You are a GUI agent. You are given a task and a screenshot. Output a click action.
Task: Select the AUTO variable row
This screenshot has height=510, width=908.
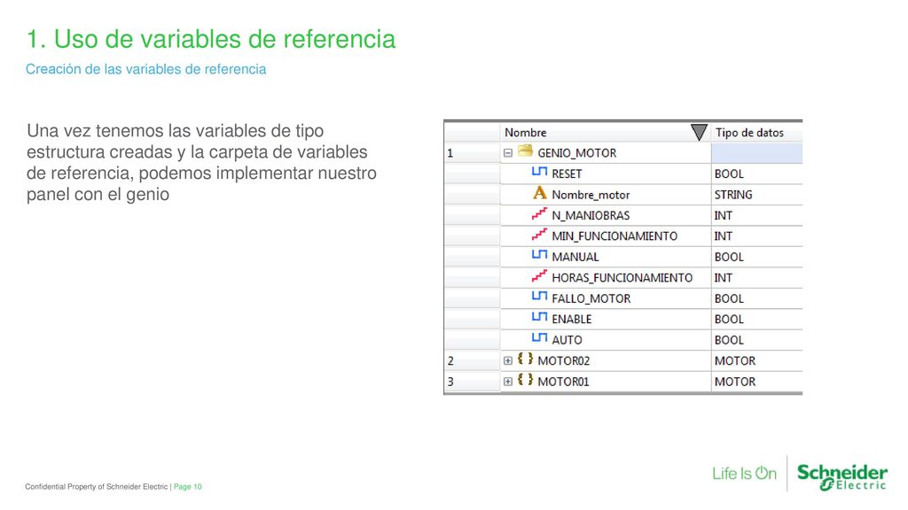click(x=623, y=340)
